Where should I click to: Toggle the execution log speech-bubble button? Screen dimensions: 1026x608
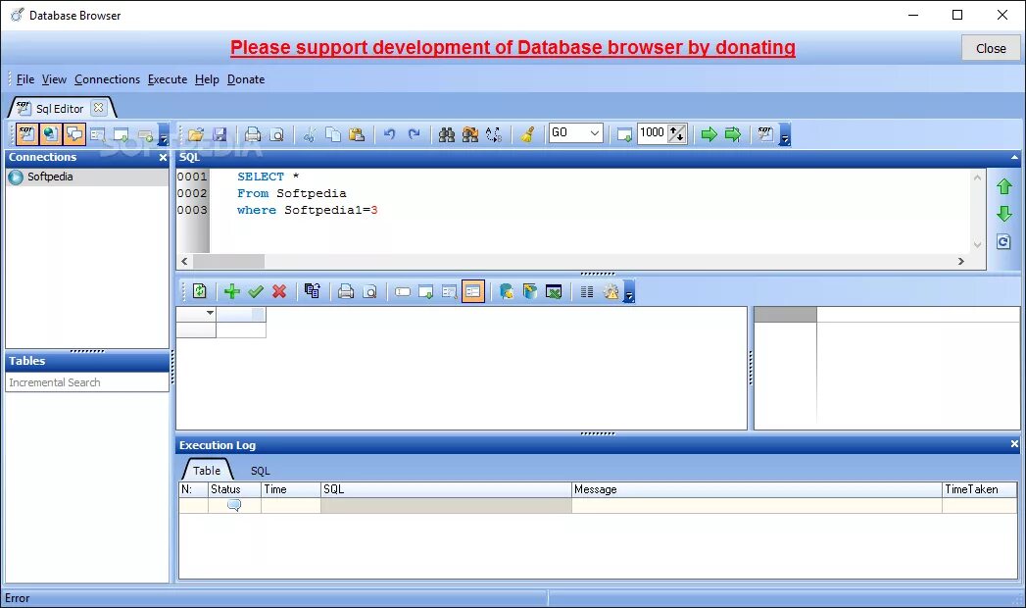tap(74, 134)
